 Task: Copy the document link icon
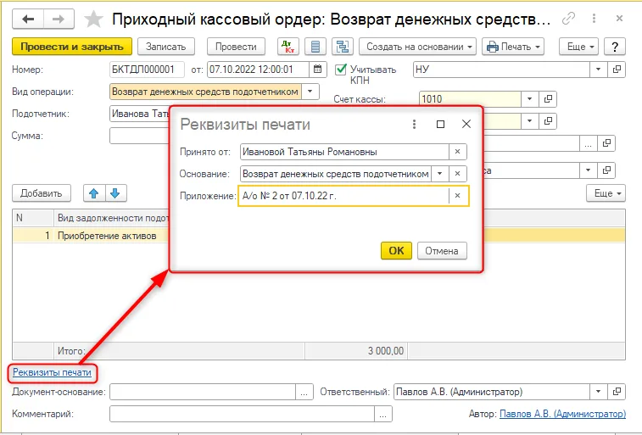pyautogui.click(x=568, y=19)
